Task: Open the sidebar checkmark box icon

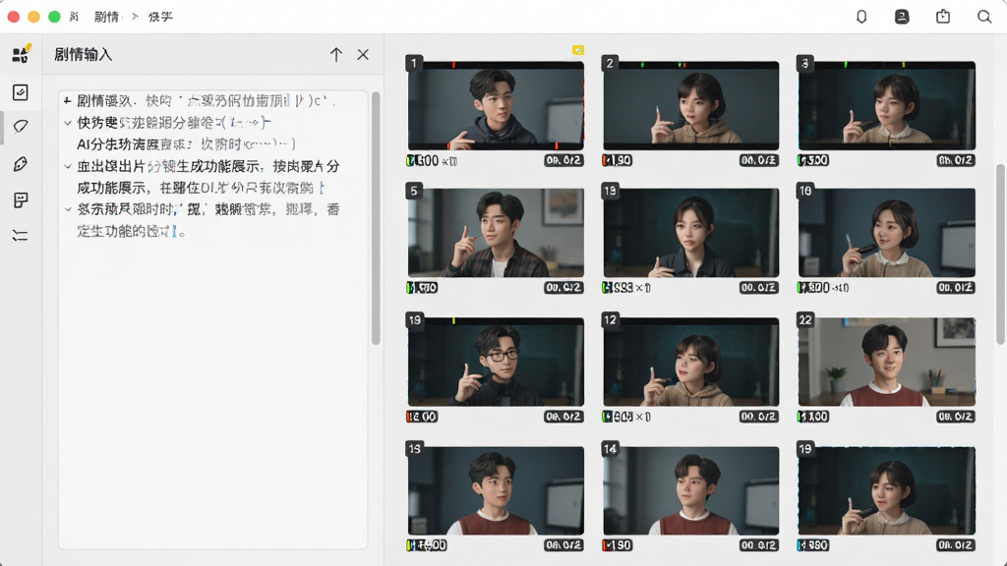Action: click(x=20, y=92)
